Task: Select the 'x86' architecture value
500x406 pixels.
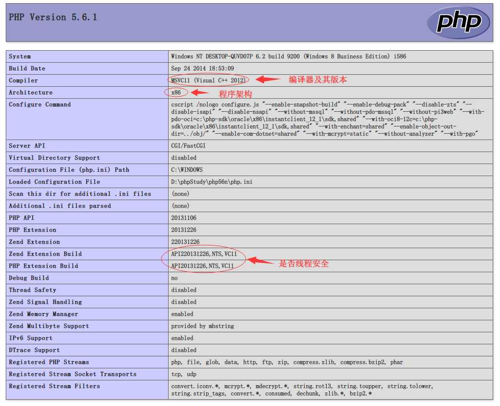Action: (176, 92)
